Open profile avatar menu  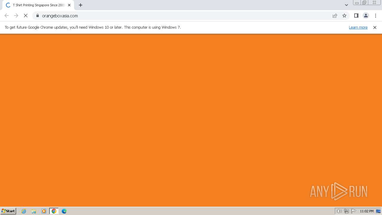(366, 16)
